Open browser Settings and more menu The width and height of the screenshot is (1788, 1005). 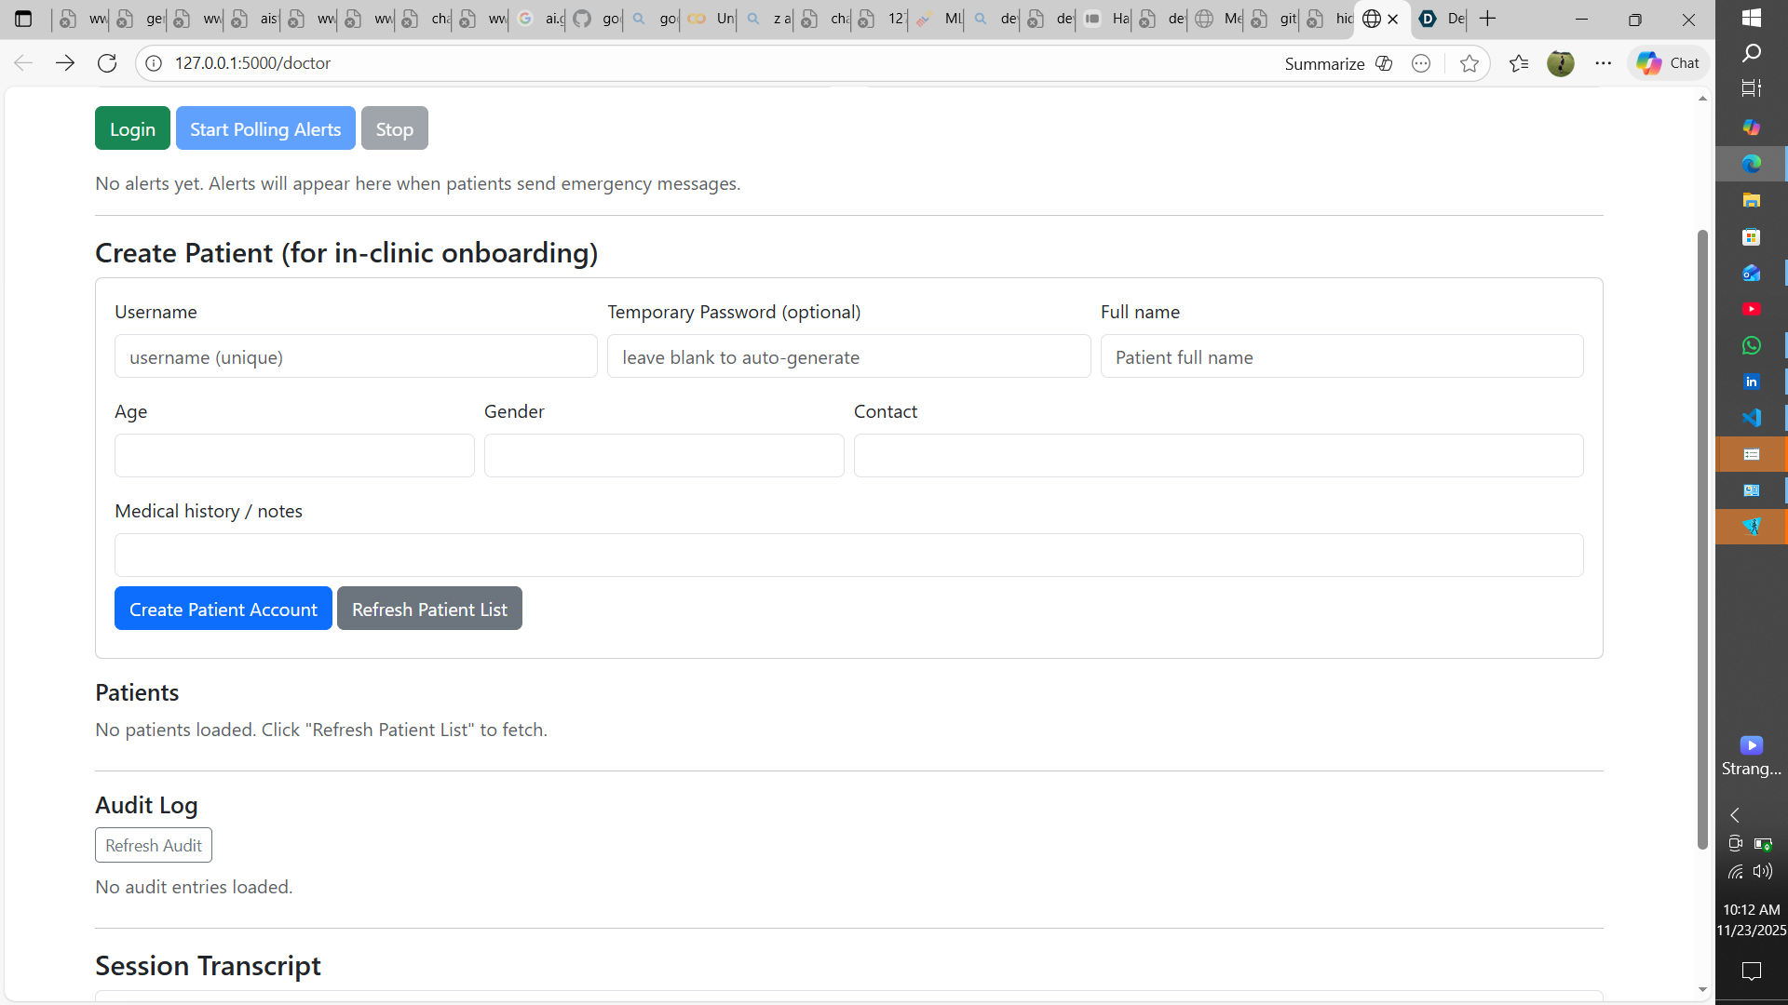point(1603,63)
